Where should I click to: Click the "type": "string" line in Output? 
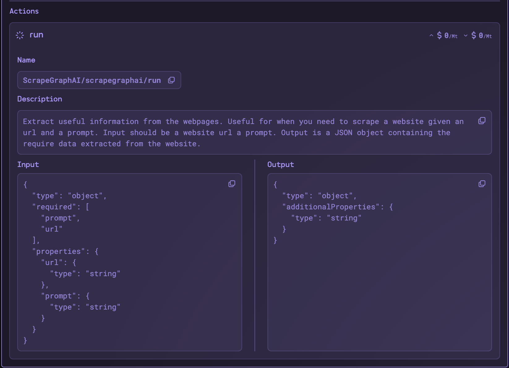point(326,218)
